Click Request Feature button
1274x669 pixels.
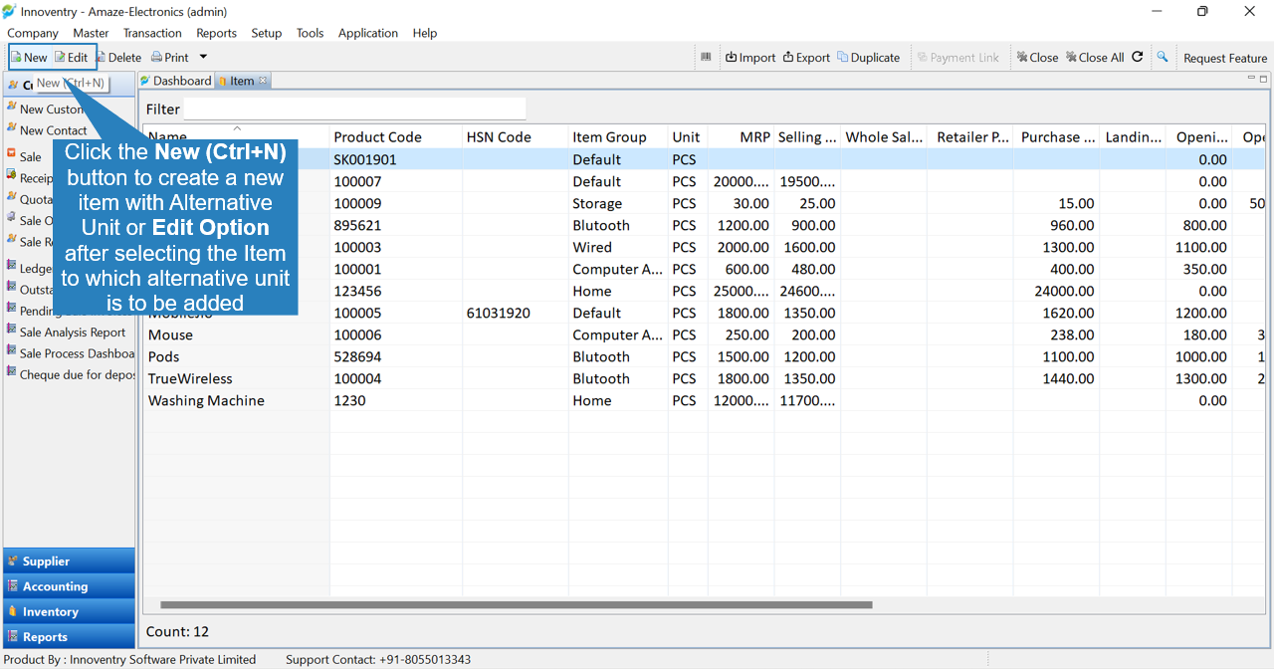point(1224,58)
